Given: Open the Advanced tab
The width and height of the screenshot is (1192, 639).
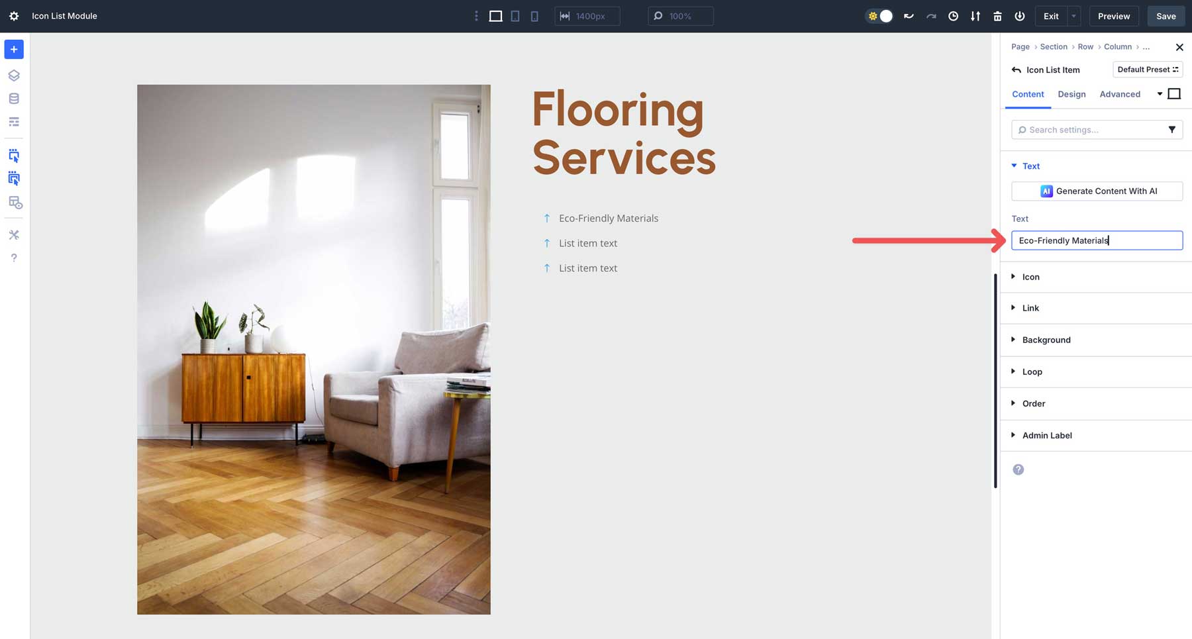Looking at the screenshot, I should [x=1120, y=94].
